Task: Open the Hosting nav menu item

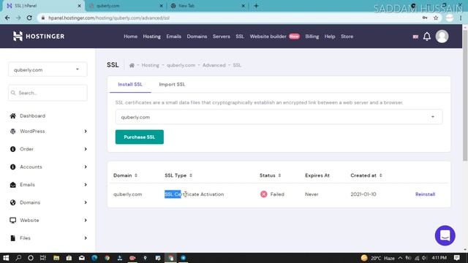Action: tap(151, 37)
